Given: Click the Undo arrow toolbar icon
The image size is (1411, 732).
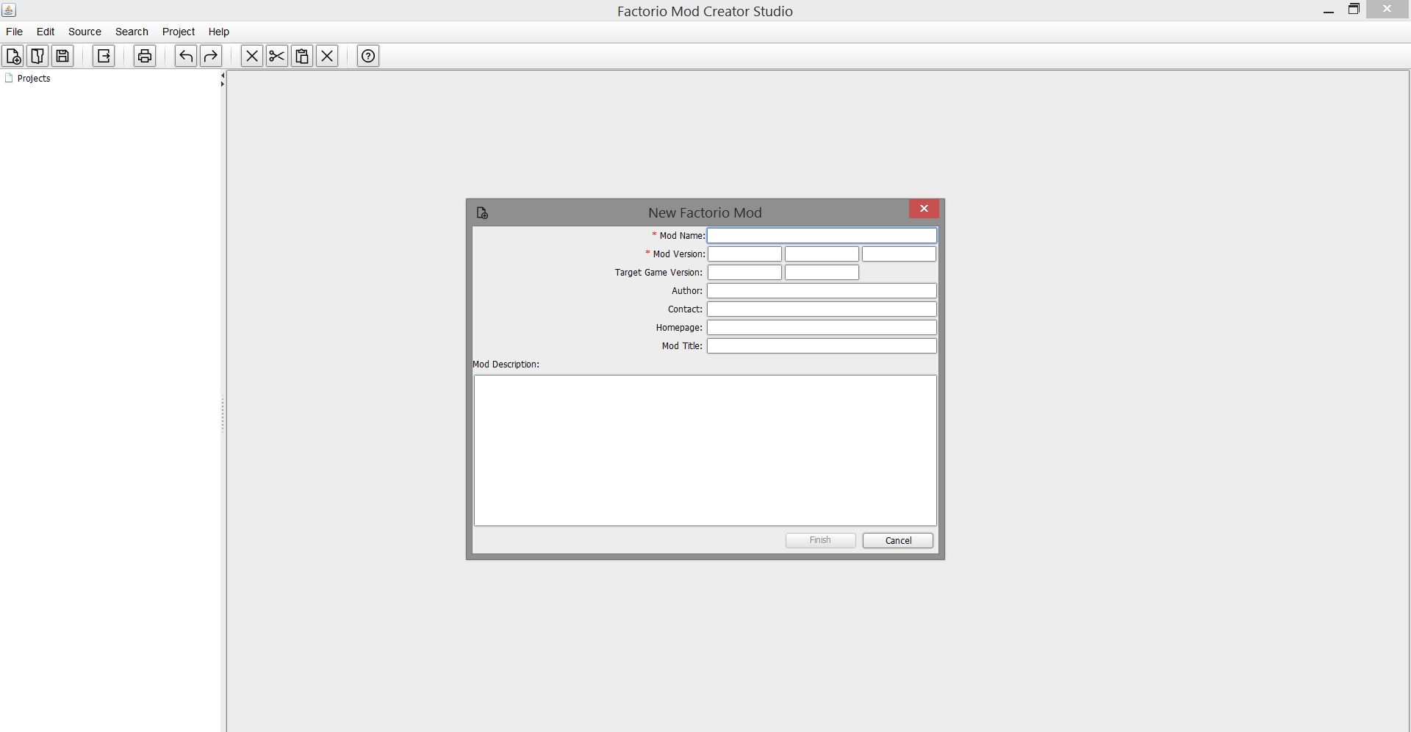Looking at the screenshot, I should click(186, 57).
